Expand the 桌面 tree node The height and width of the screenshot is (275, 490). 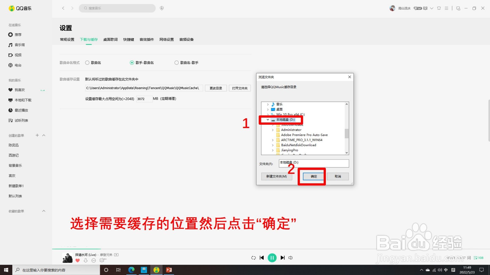[268, 109]
